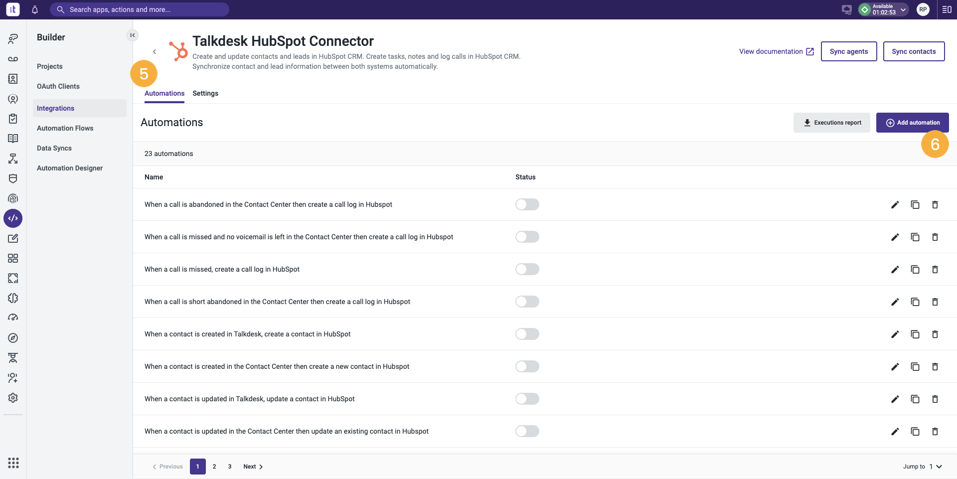Switch on the missed call no voicemail automation
This screenshot has width=957, height=479.
click(527, 237)
